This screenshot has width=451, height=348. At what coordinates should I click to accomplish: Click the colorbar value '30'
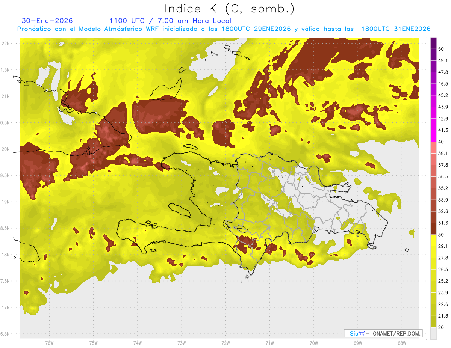click(x=441, y=235)
